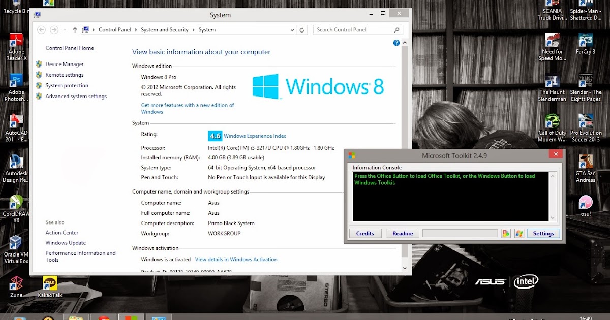610x320 pixels.
Task: Expand the arrow after System and Security breadcrumb
Action: coord(194,30)
